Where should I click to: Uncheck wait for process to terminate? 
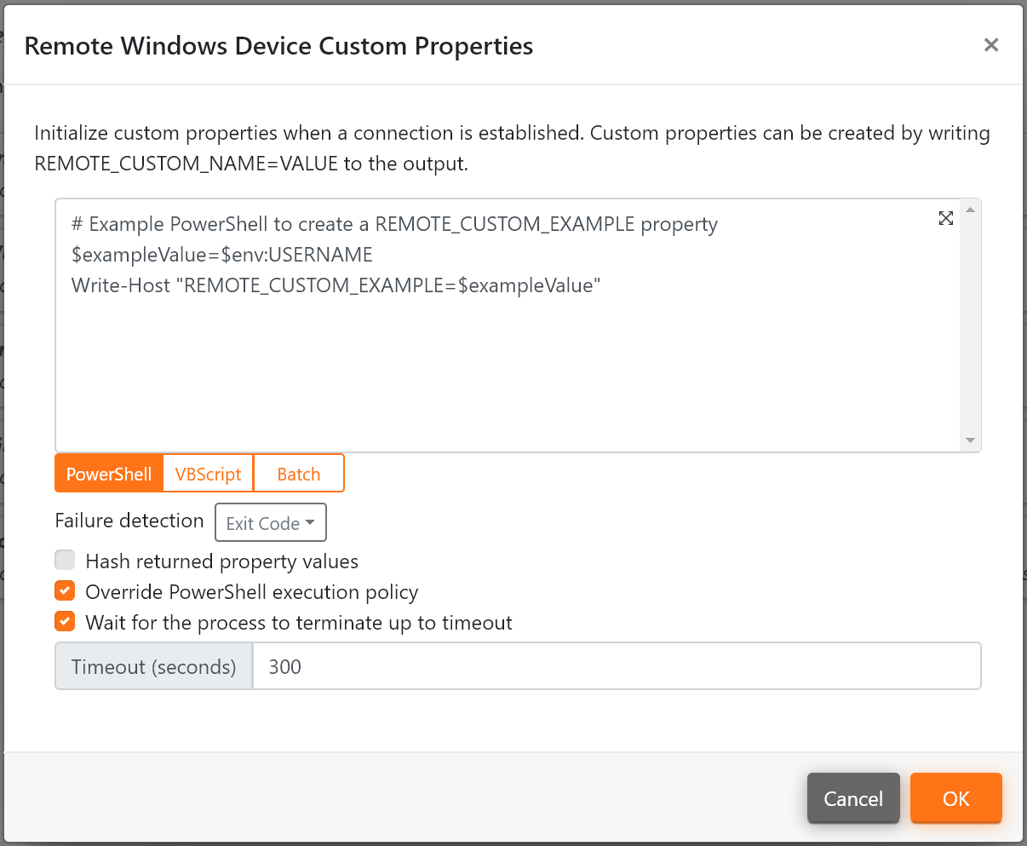[x=65, y=621]
